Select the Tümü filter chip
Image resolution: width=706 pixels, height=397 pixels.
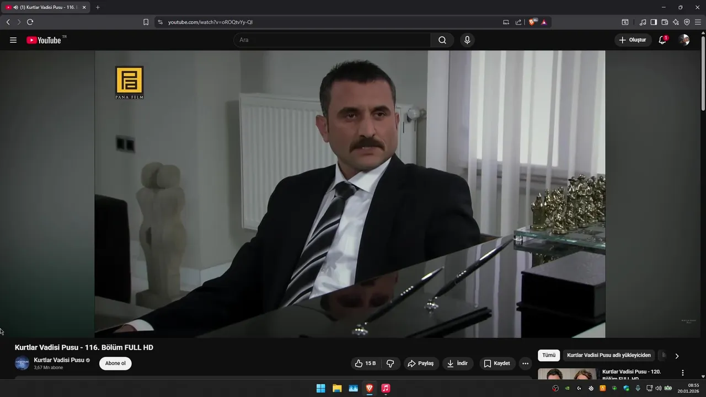point(549,356)
